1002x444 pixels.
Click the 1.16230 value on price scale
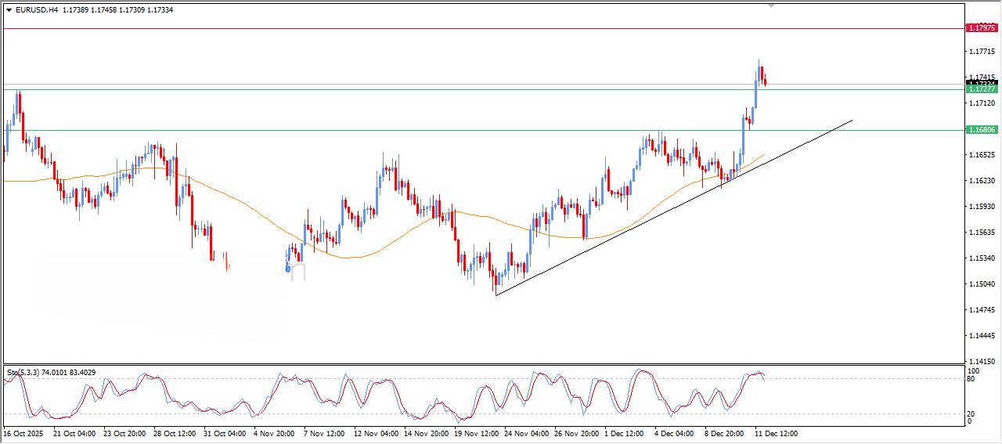982,181
